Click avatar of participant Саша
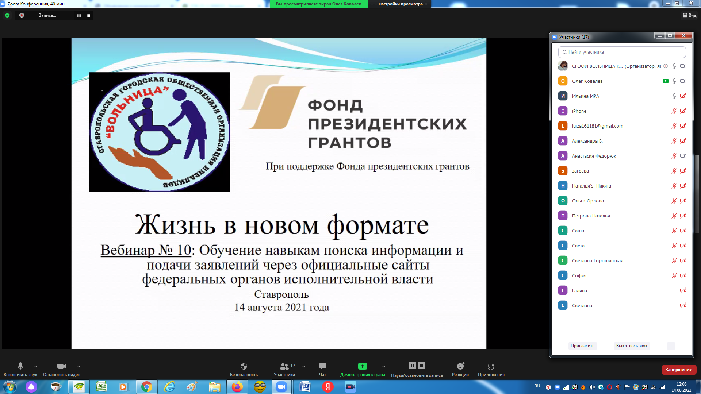The width and height of the screenshot is (701, 394). pyautogui.click(x=563, y=231)
